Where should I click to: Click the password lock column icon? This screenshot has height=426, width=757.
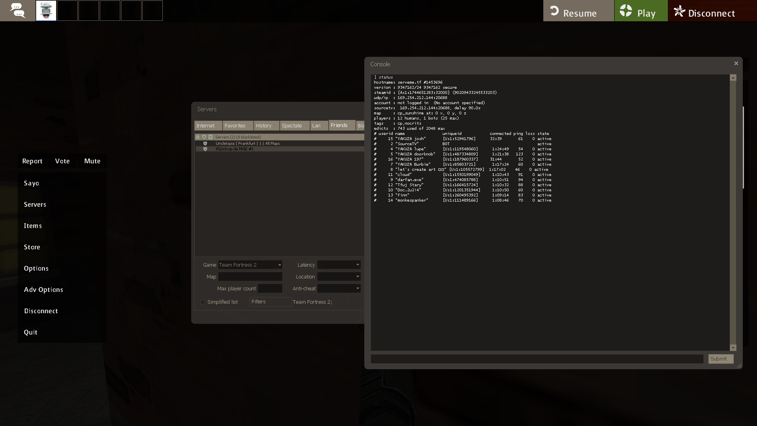tap(198, 137)
